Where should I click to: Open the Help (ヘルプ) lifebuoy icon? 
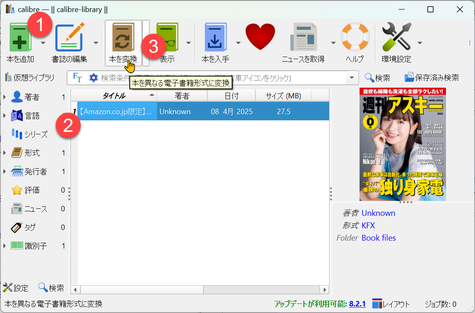click(x=355, y=37)
